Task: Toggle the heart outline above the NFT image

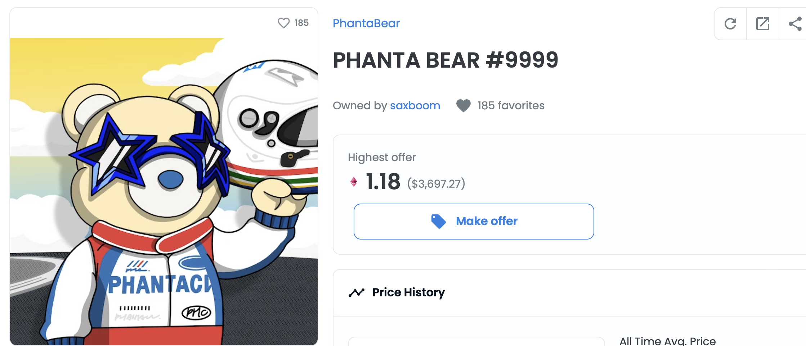Action: 283,23
